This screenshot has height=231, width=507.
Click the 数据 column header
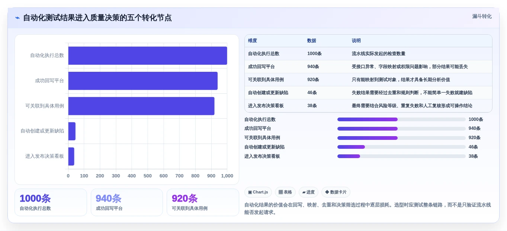(x=312, y=41)
